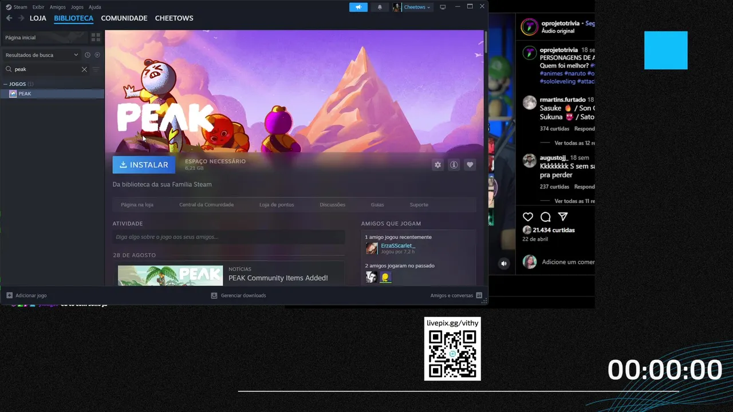Share Instagram post paper plane icon
This screenshot has width=733, height=412.
[563, 217]
